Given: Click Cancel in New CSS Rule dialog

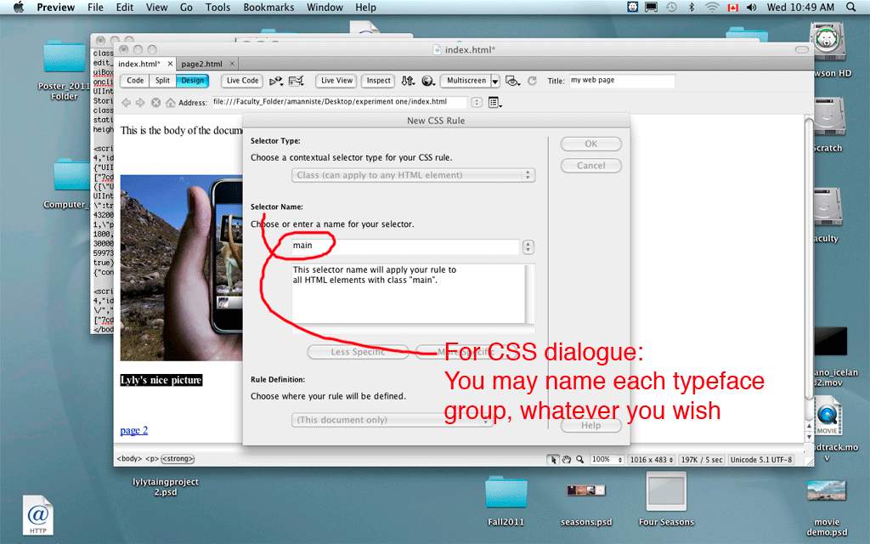Looking at the screenshot, I should point(591,166).
